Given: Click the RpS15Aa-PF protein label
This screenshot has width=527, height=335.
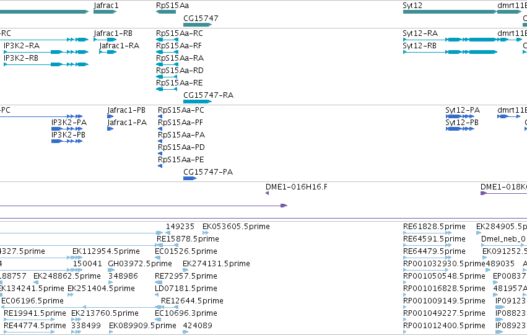Looking at the screenshot, I should point(180,123).
